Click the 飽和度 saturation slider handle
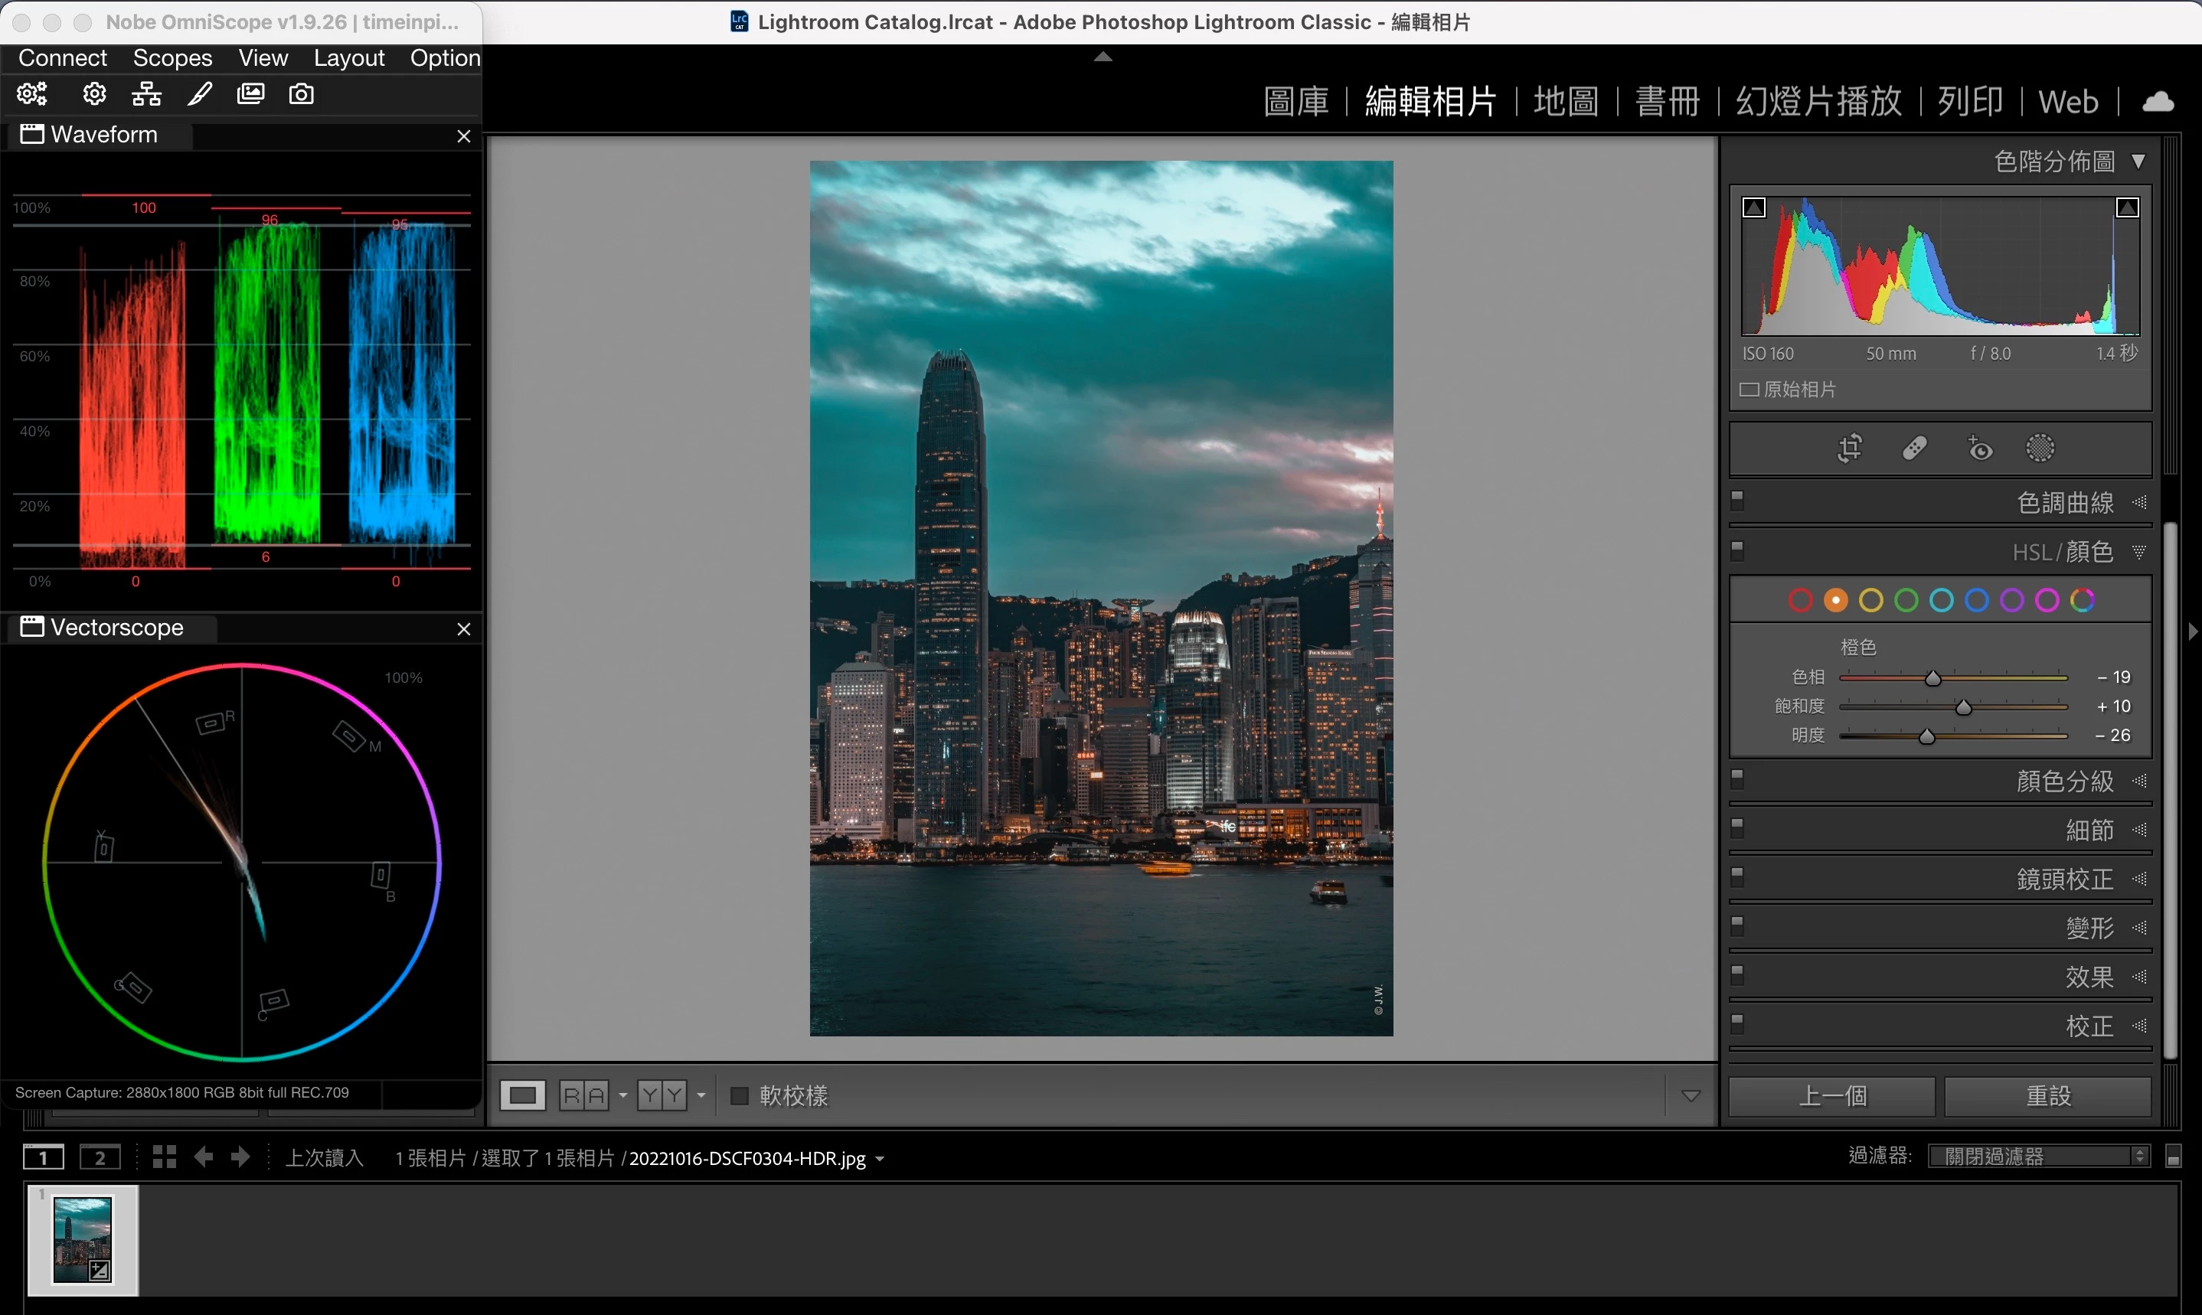 click(x=1964, y=707)
